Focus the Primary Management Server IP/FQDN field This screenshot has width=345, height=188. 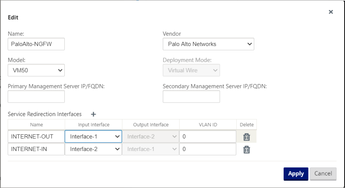36,97
